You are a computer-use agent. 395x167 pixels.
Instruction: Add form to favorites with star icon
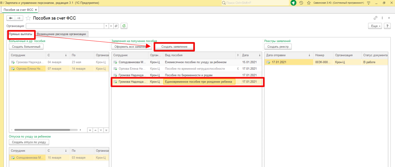tap(28, 18)
